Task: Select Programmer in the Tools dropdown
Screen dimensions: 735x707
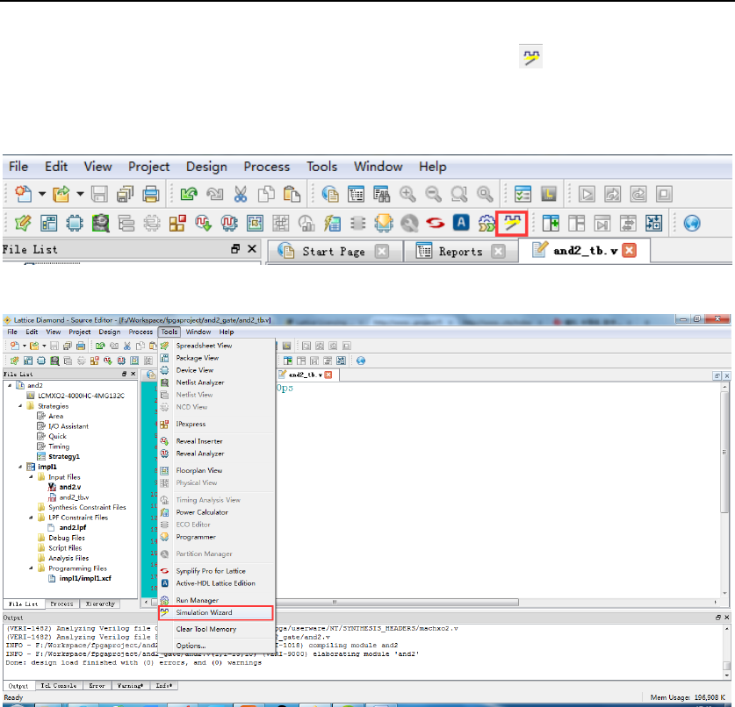Action: (195, 536)
